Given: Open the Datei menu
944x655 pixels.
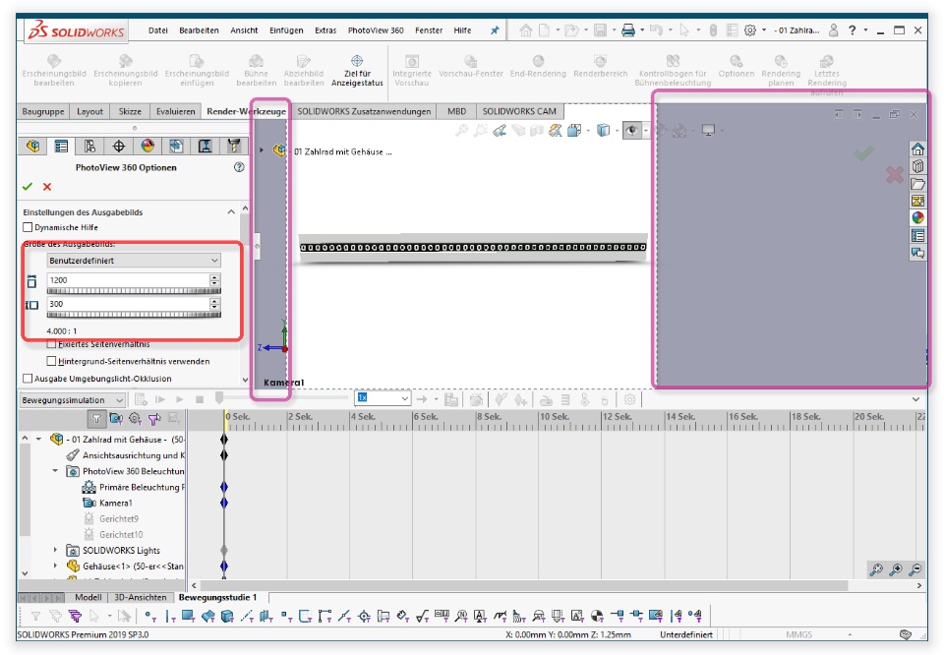Looking at the screenshot, I should point(157,30).
